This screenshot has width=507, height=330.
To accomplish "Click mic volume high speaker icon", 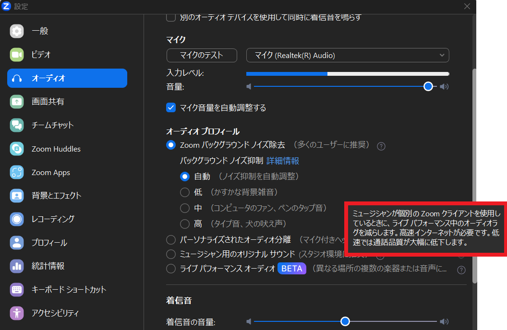I will click(x=444, y=86).
